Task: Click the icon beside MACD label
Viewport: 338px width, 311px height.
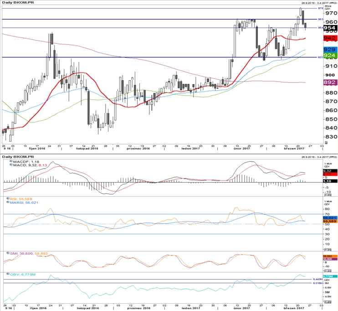Action: click(x=11, y=165)
